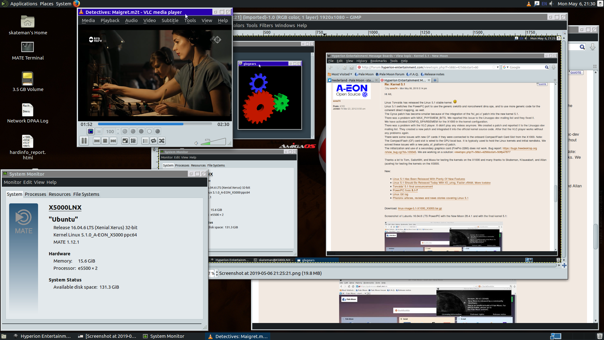The width and height of the screenshot is (604, 340).
Task: Click VLC cone tray icon
Action: click(x=528, y=4)
